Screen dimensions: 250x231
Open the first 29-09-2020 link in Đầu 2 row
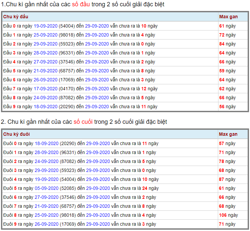[45, 44]
